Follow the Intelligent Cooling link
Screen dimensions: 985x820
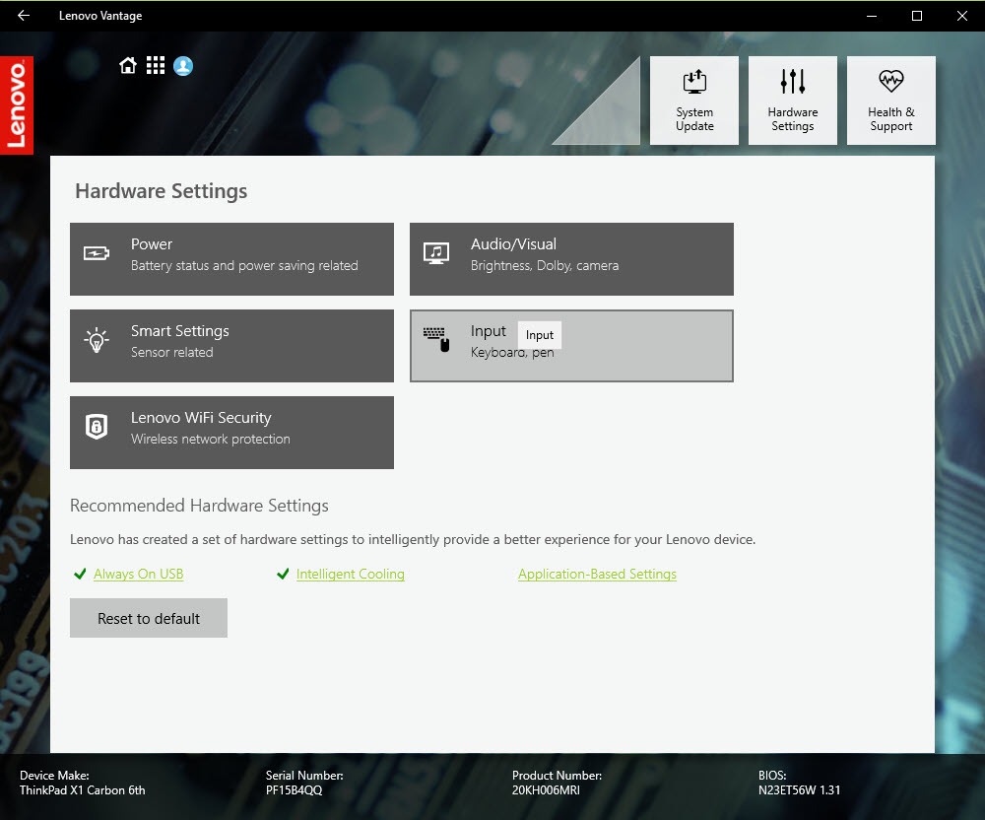point(350,575)
